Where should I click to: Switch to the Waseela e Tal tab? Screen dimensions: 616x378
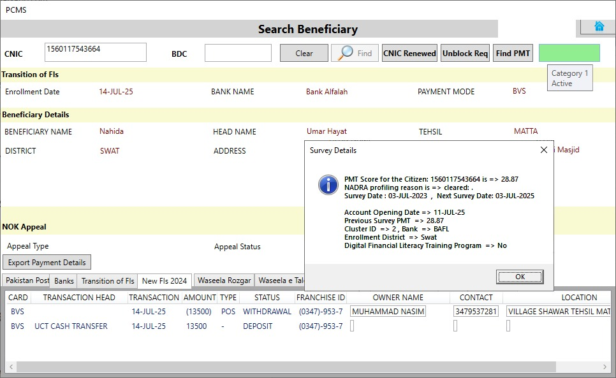click(280, 280)
